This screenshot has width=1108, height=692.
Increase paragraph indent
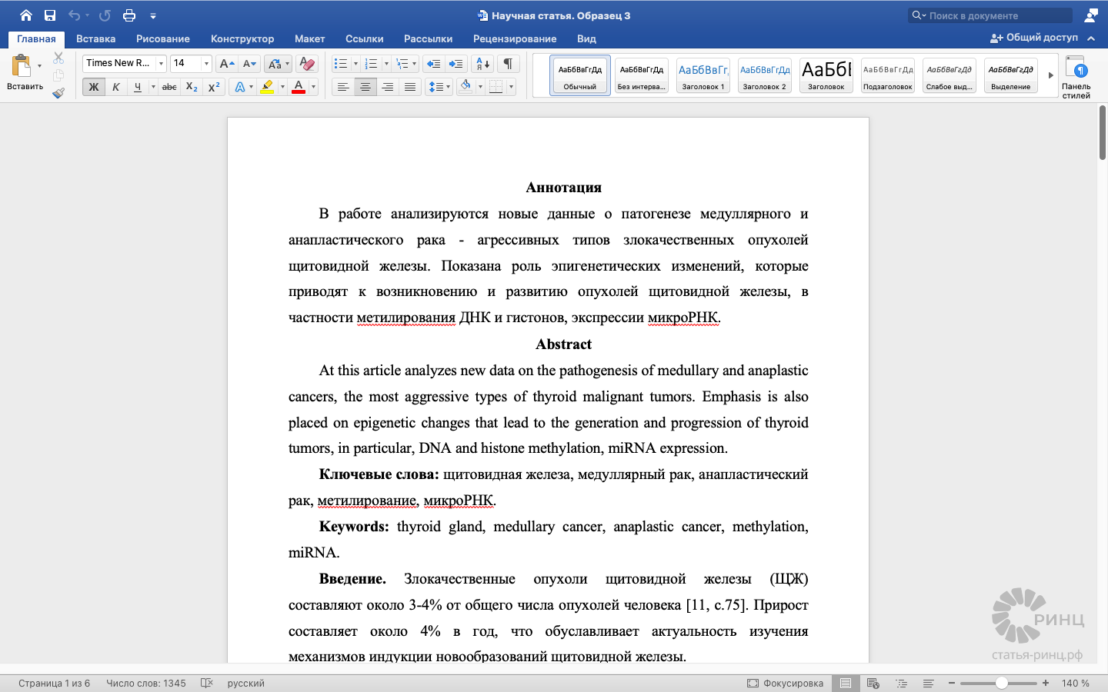point(456,64)
